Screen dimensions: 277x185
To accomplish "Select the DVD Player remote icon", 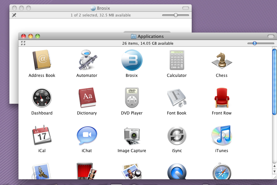I will (132, 97).
